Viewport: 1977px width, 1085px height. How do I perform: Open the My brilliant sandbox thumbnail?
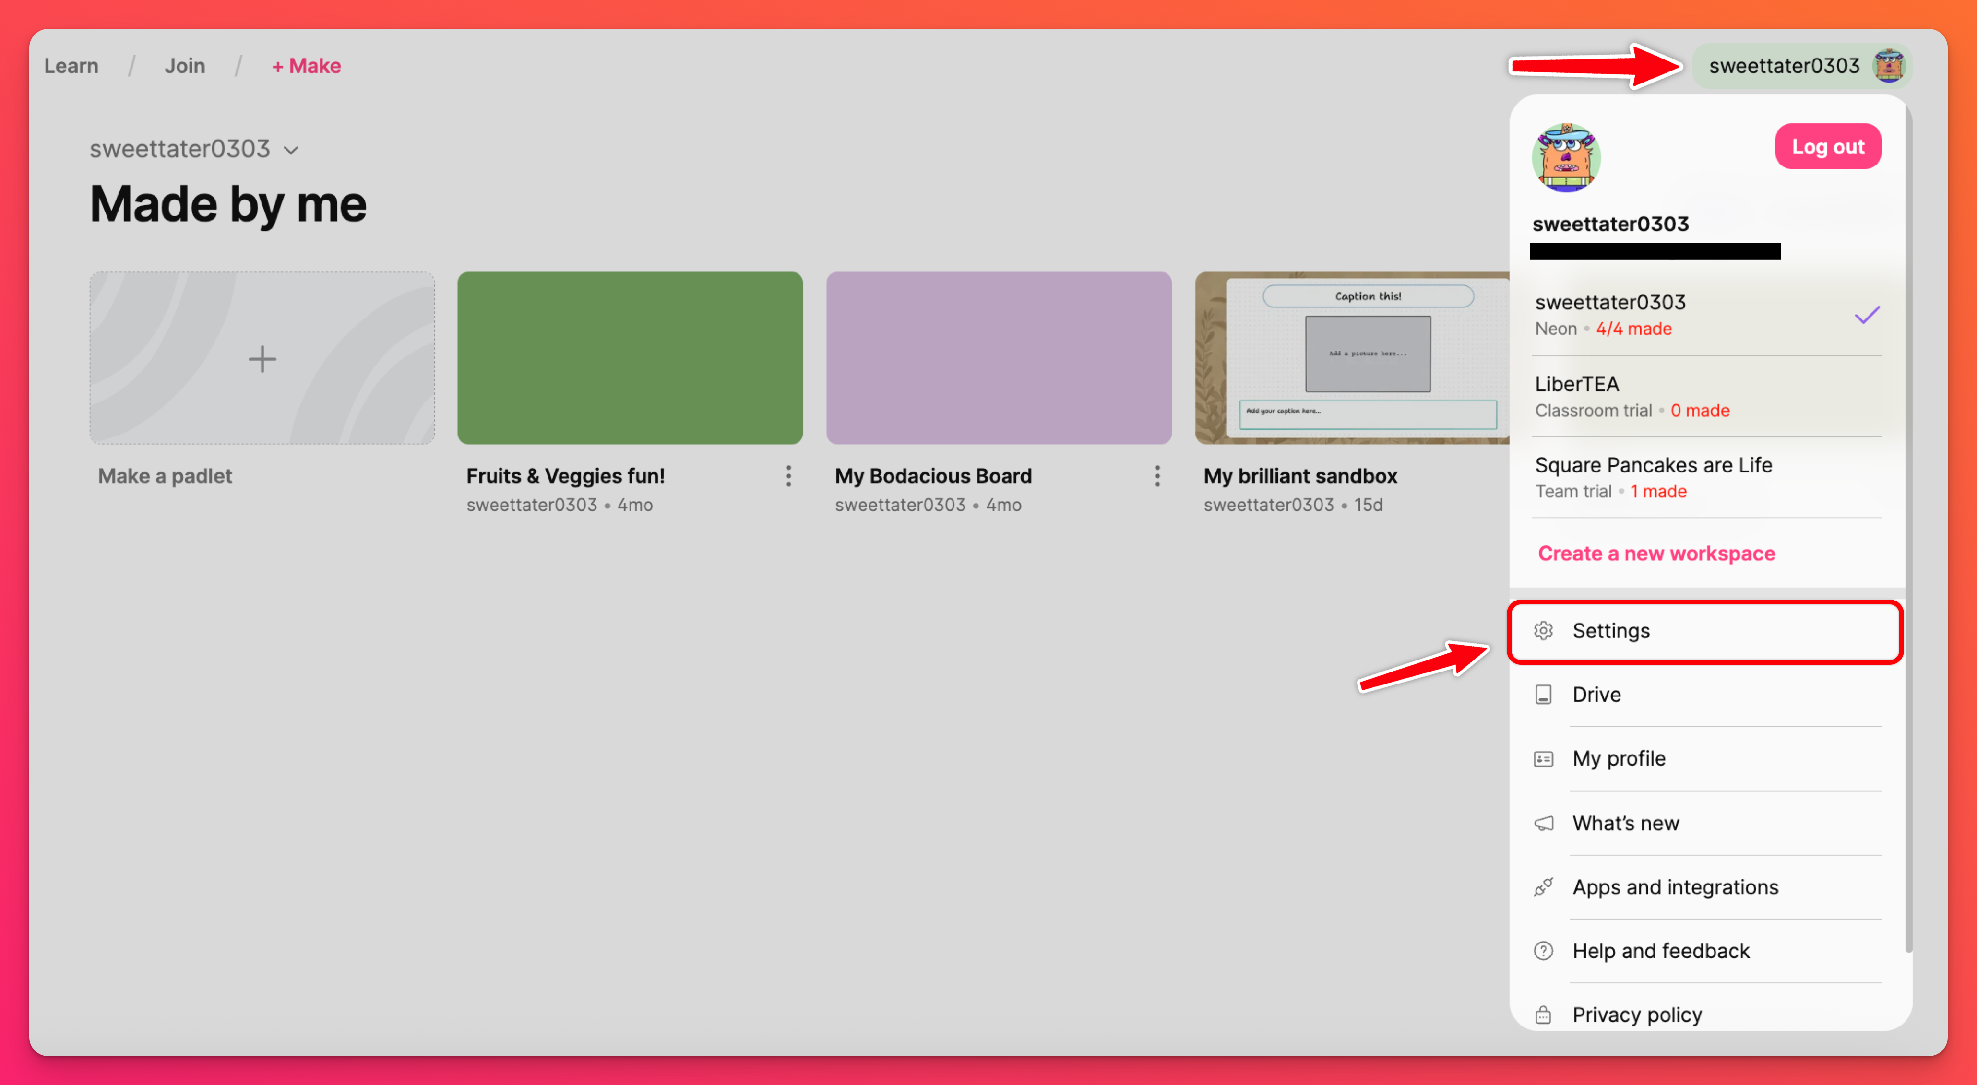[x=1352, y=358]
